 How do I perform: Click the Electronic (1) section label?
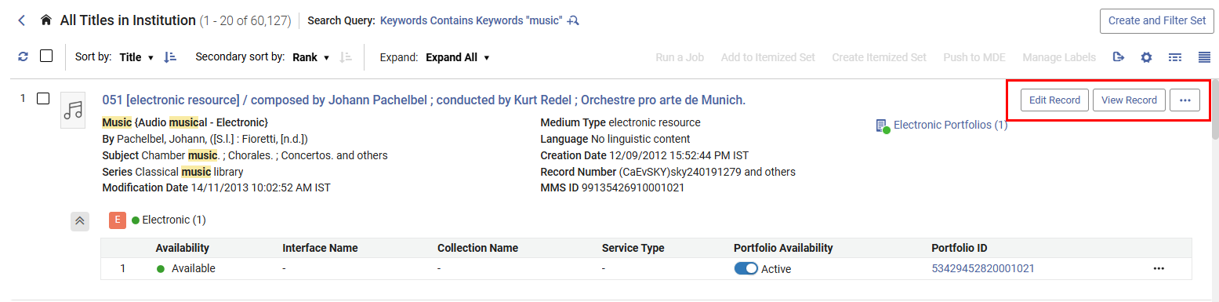[173, 220]
